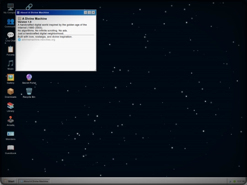Click the About A Divine Machine title bar
The height and width of the screenshot is (185, 247).
coord(56,12)
